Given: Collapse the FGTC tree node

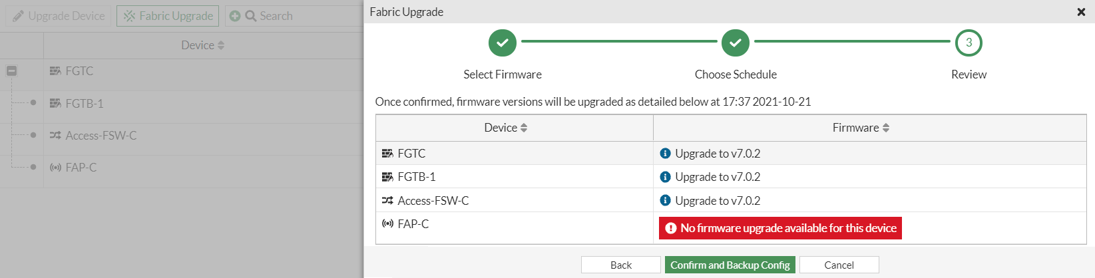Looking at the screenshot, I should [x=11, y=70].
